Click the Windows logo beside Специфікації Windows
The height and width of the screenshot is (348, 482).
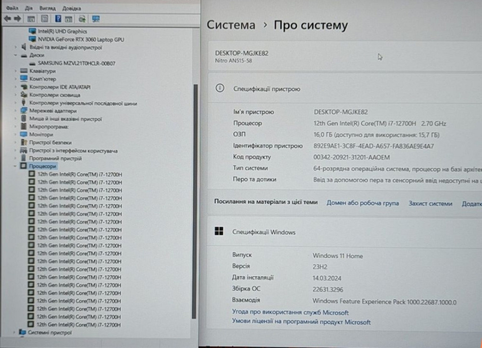219,231
